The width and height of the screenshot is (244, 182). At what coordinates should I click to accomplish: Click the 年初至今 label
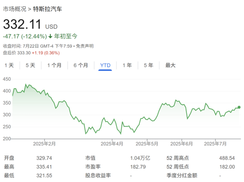66,36
